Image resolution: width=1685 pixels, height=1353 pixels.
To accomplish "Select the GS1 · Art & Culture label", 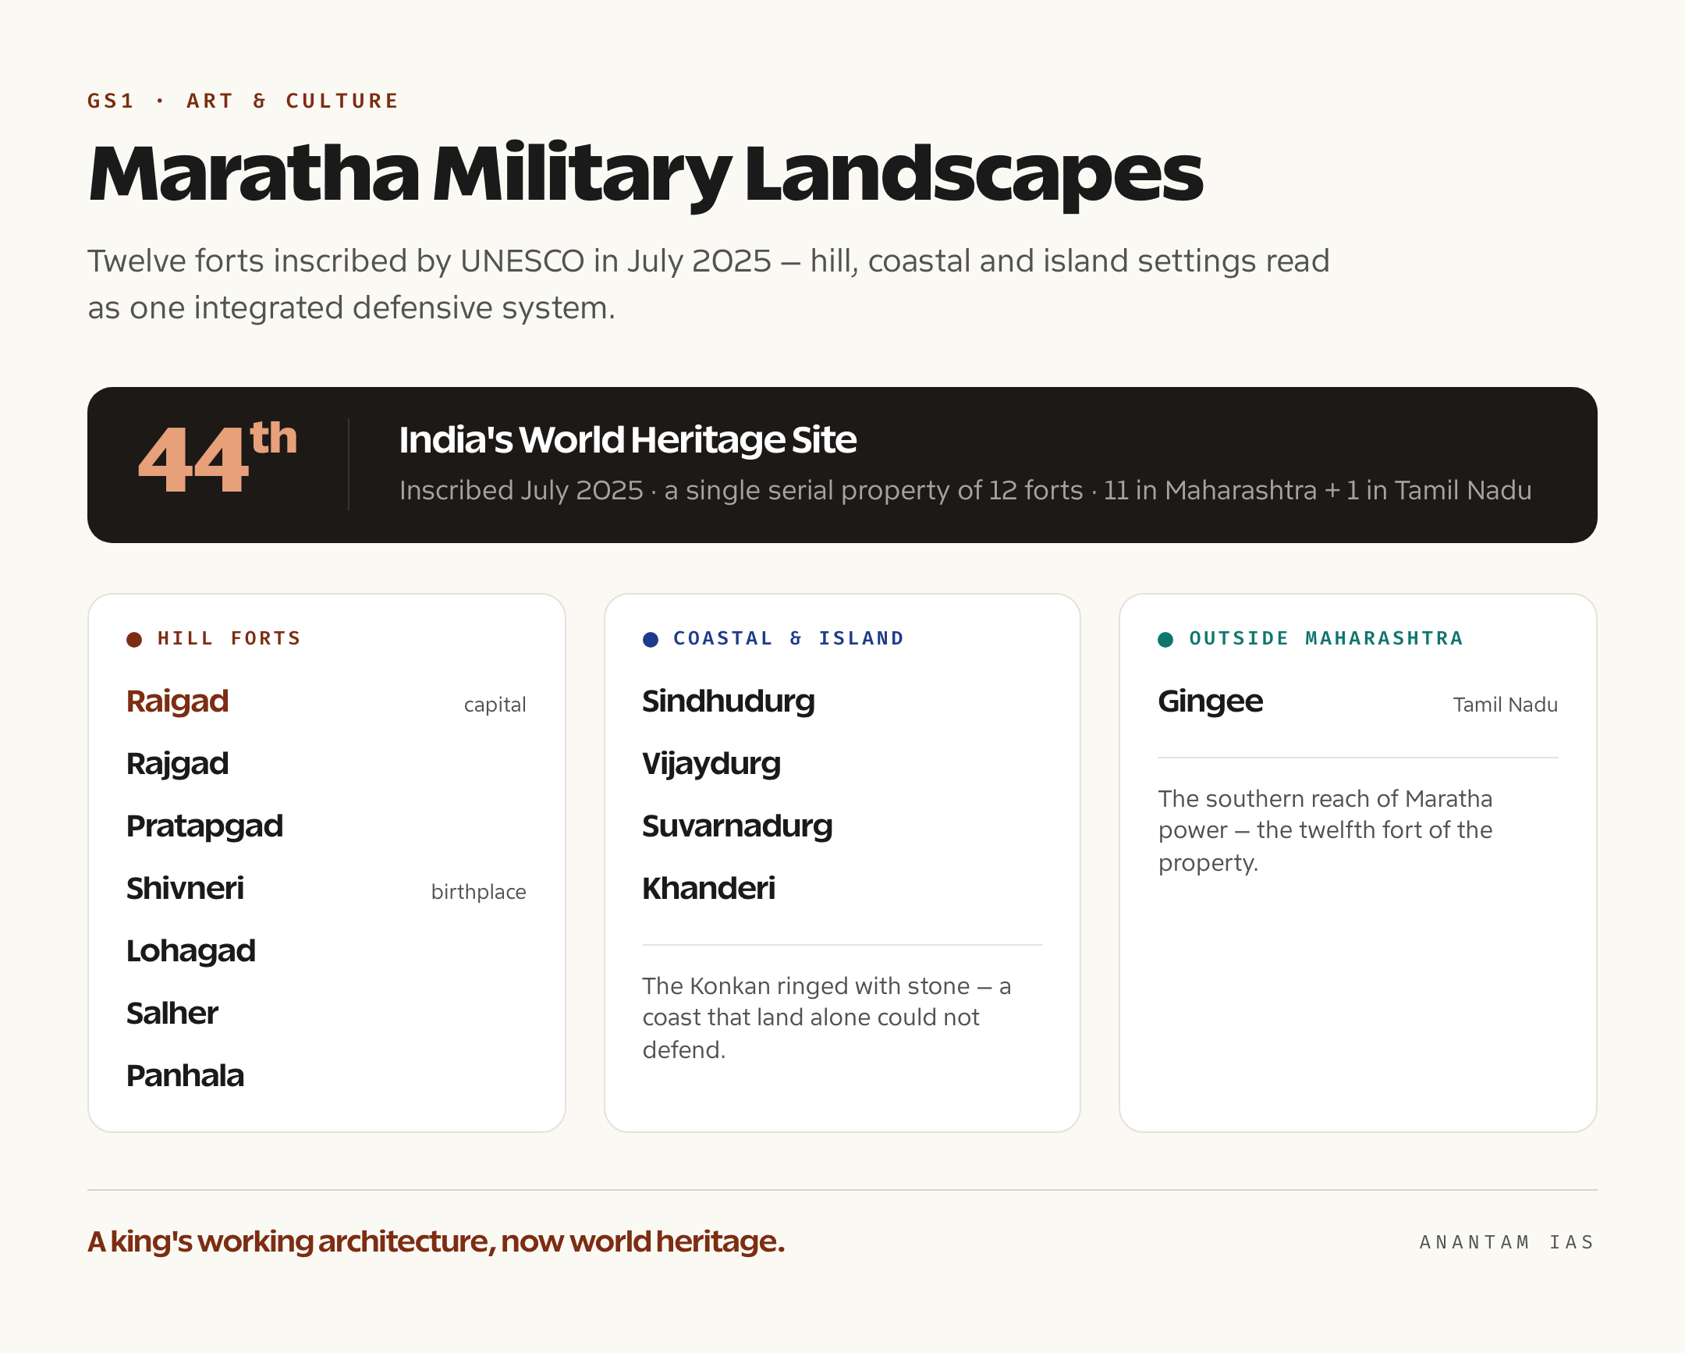I will coord(243,101).
